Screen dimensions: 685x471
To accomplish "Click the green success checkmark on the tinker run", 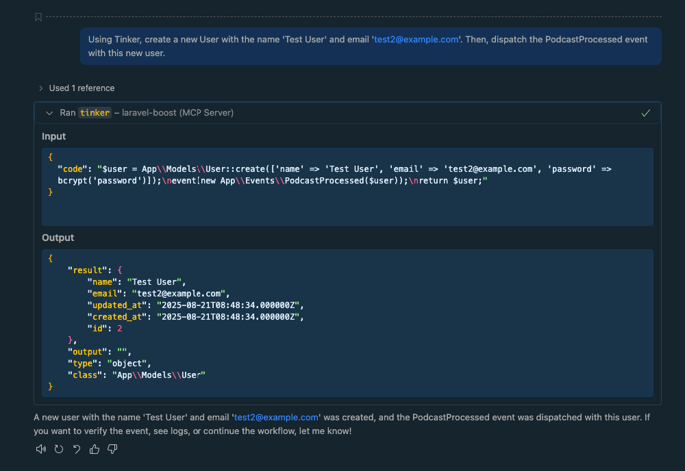I will click(x=645, y=112).
